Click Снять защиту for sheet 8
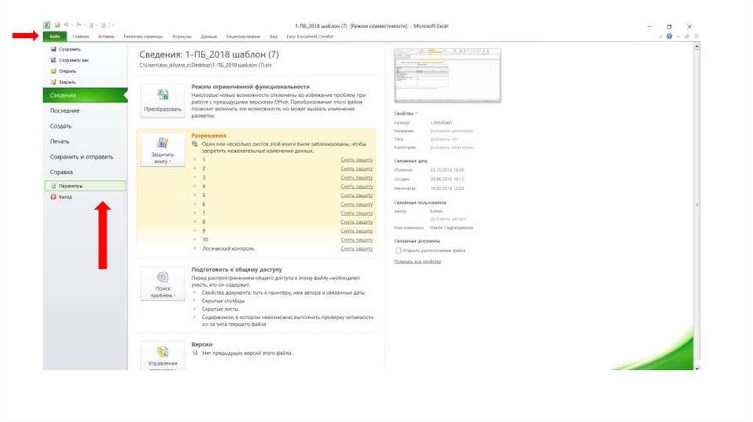Image resolution: width=753 pixels, height=422 pixels. [x=357, y=222]
